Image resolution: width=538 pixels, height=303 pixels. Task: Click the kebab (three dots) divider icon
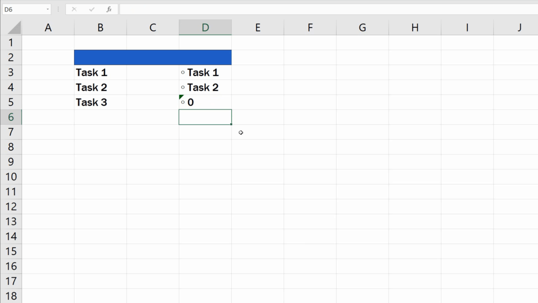[58, 9]
